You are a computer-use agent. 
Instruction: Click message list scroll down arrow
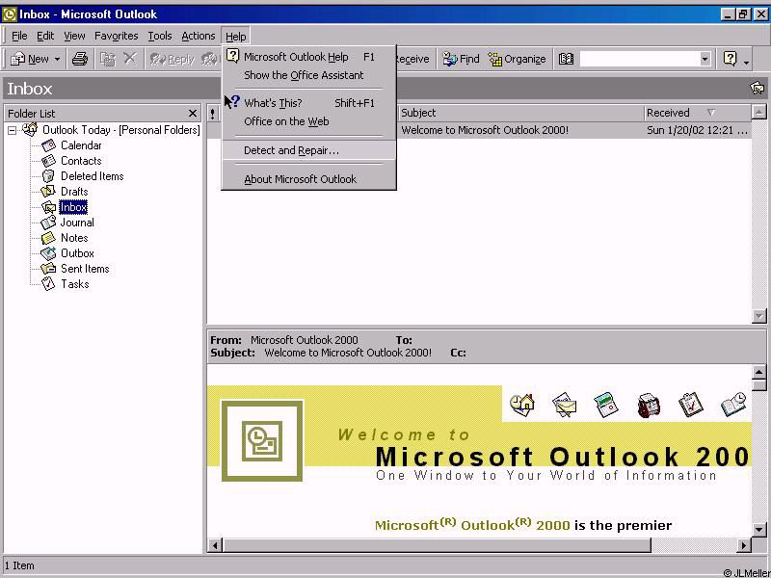759,316
